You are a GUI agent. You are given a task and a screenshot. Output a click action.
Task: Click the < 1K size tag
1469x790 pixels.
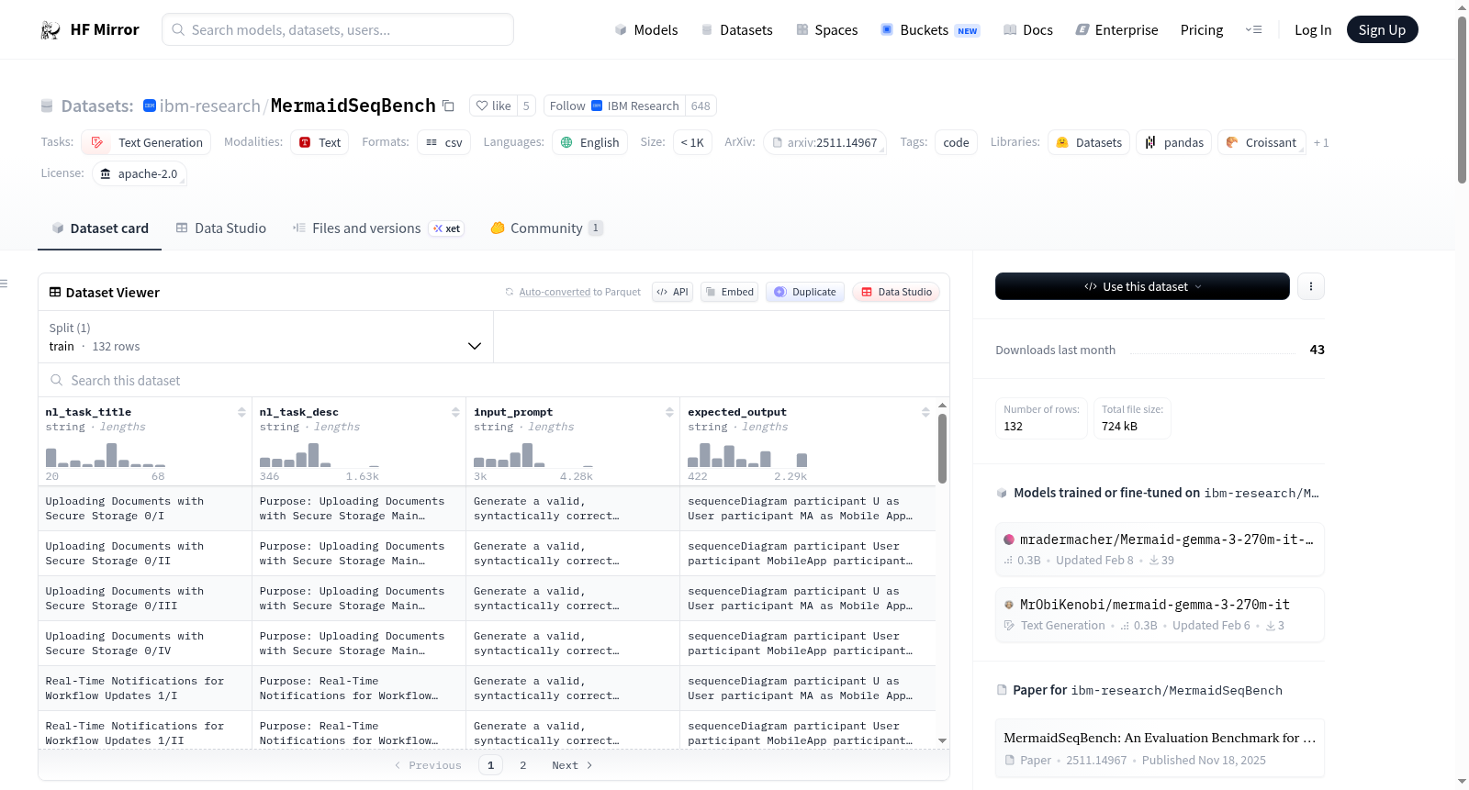[692, 142]
